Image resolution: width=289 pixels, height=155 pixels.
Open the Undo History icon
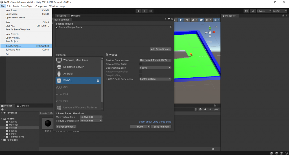(x=246, y=11)
